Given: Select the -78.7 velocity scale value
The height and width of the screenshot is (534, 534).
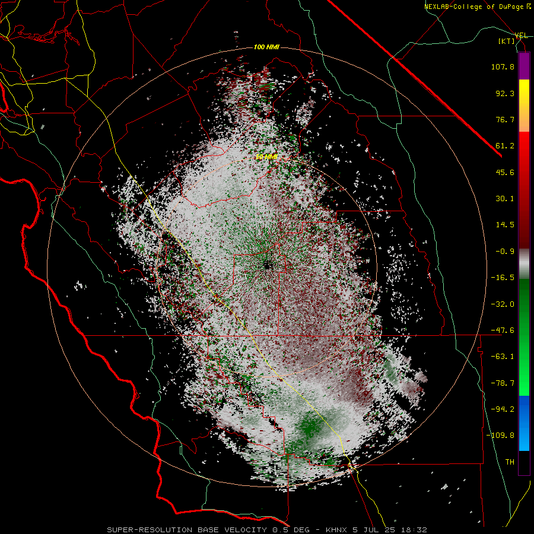Looking at the screenshot, I should [x=503, y=383].
